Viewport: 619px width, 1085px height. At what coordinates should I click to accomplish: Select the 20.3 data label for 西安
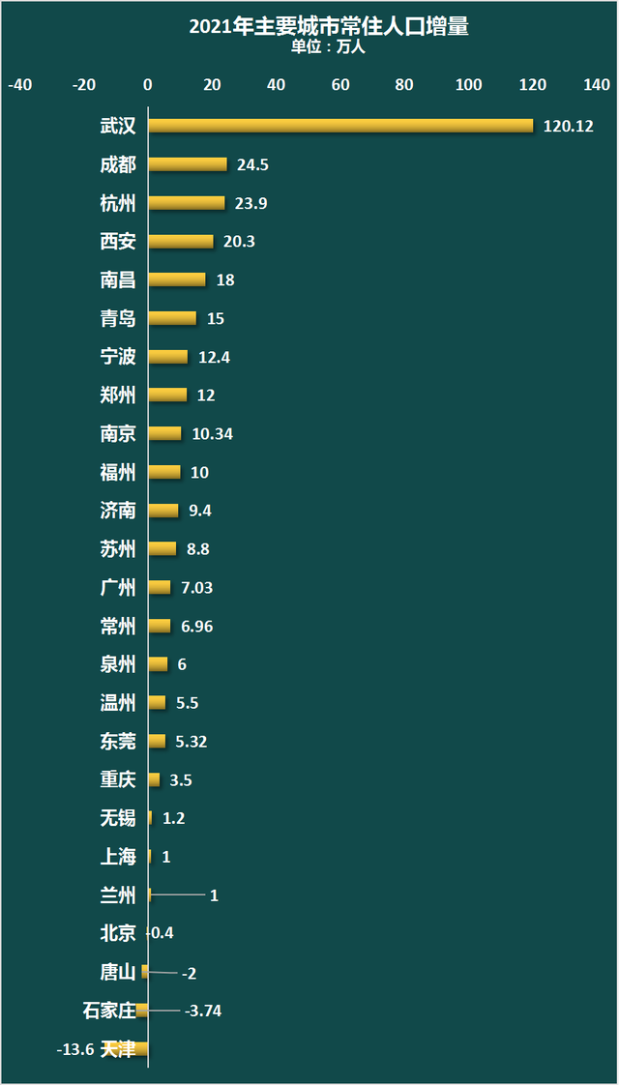(239, 242)
